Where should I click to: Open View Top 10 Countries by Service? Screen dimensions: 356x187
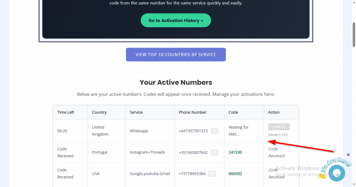[x=176, y=55]
